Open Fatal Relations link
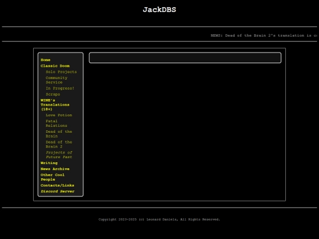The width and height of the screenshot is (319, 239). point(56,123)
